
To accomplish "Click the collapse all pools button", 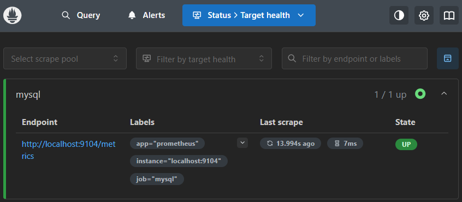I will point(448,58).
